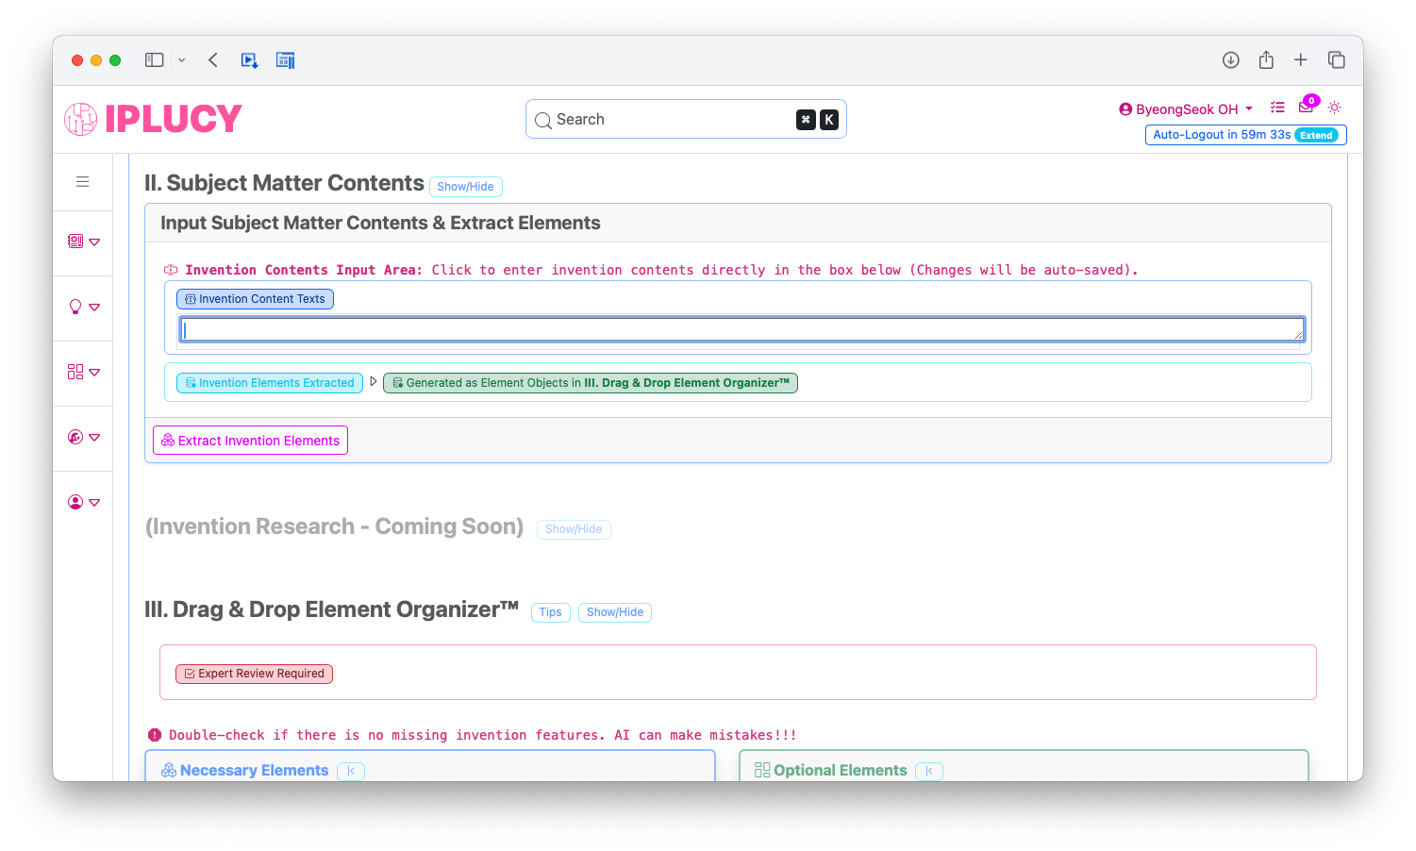Viewport: 1416px width, 851px height.
Task: Extend the auto-logout session
Action: pyautogui.click(x=1317, y=135)
